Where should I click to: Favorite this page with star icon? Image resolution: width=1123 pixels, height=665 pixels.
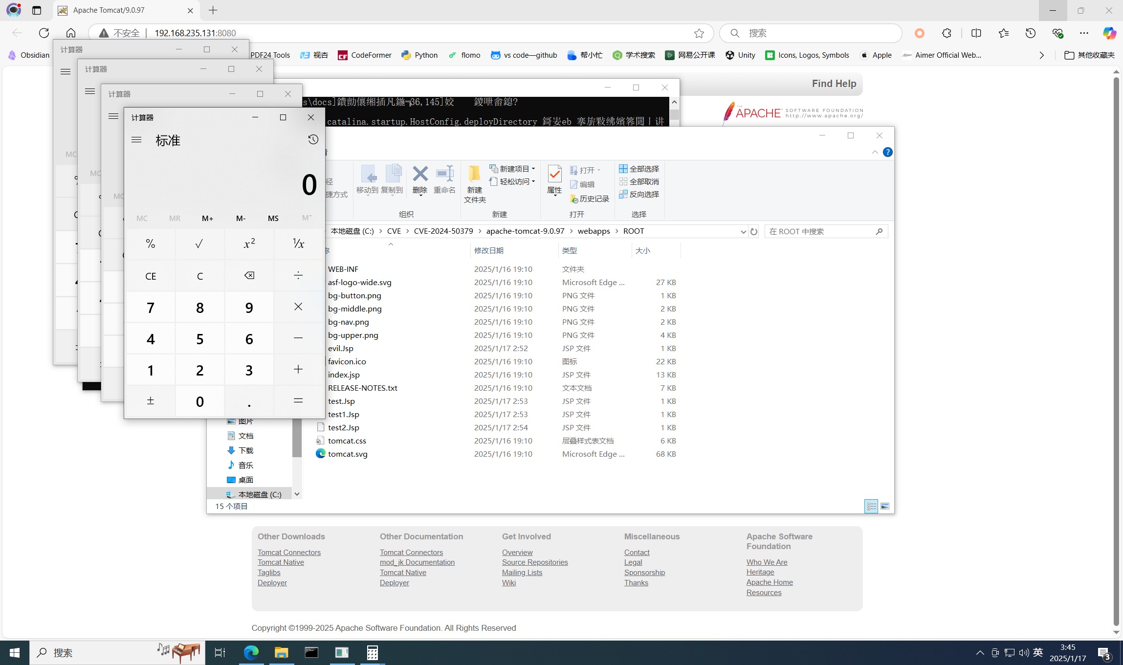tap(699, 33)
